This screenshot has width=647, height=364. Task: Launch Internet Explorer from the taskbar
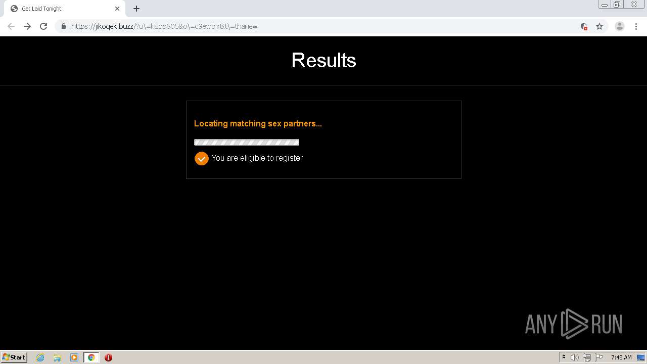(40, 357)
